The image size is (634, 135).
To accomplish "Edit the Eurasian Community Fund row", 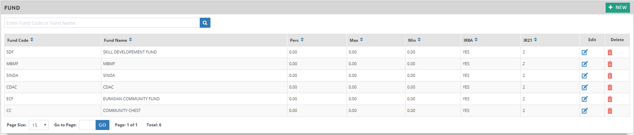I will [584, 99].
